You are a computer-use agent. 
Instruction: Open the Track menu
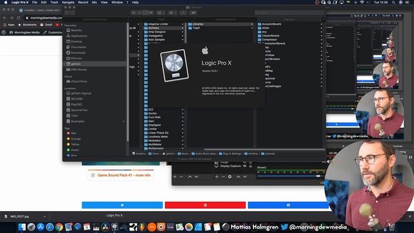pyautogui.click(x=54, y=3)
